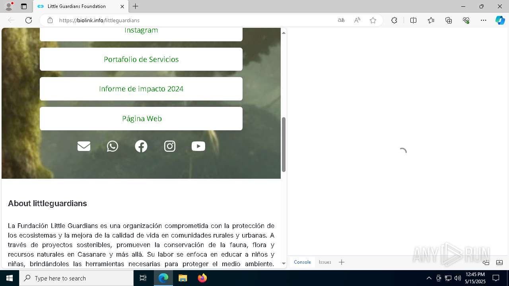Viewport: 509px width, 286px height.
Task: Click the page scrollbar up arrow
Action: (x=284, y=33)
